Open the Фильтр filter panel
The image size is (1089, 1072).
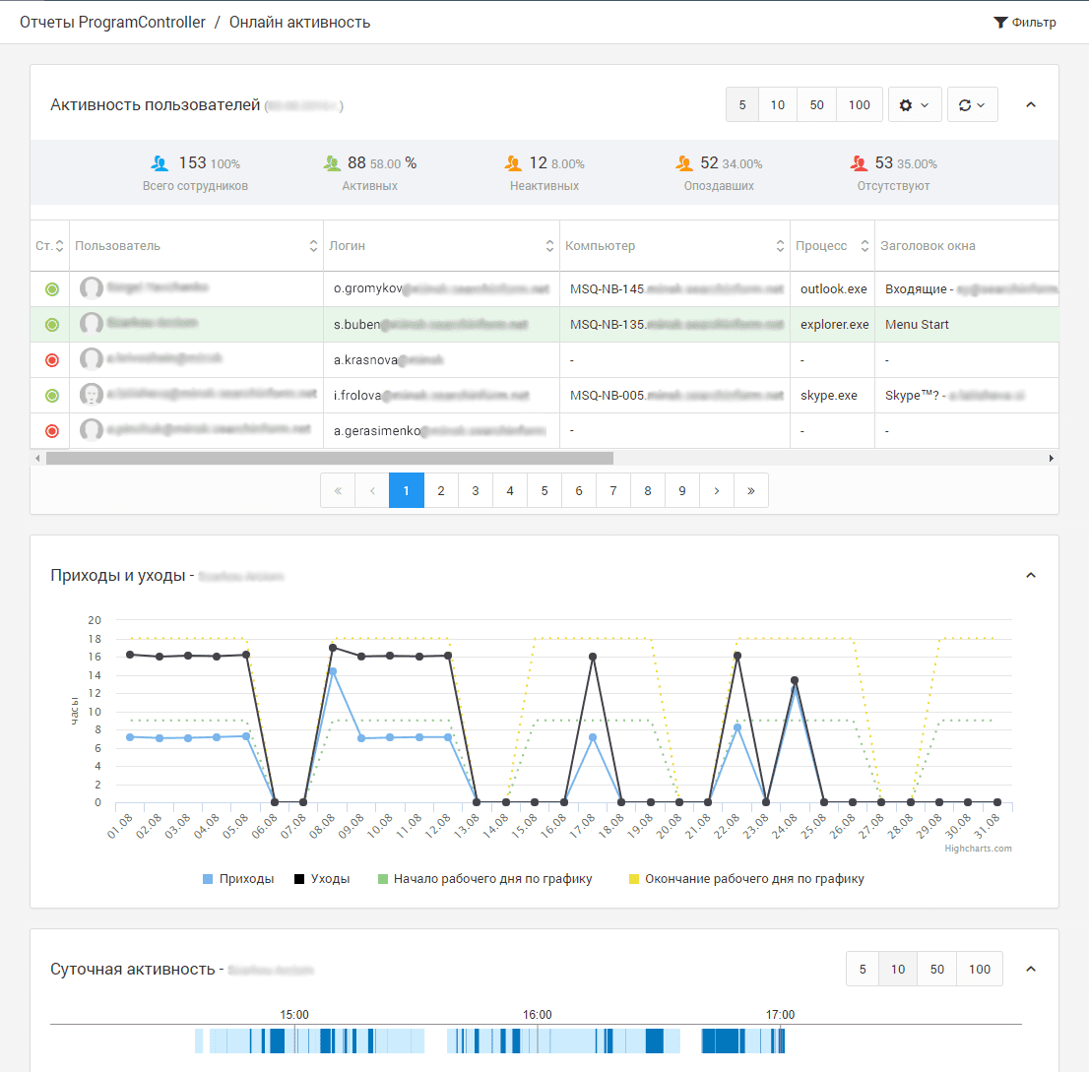1024,23
